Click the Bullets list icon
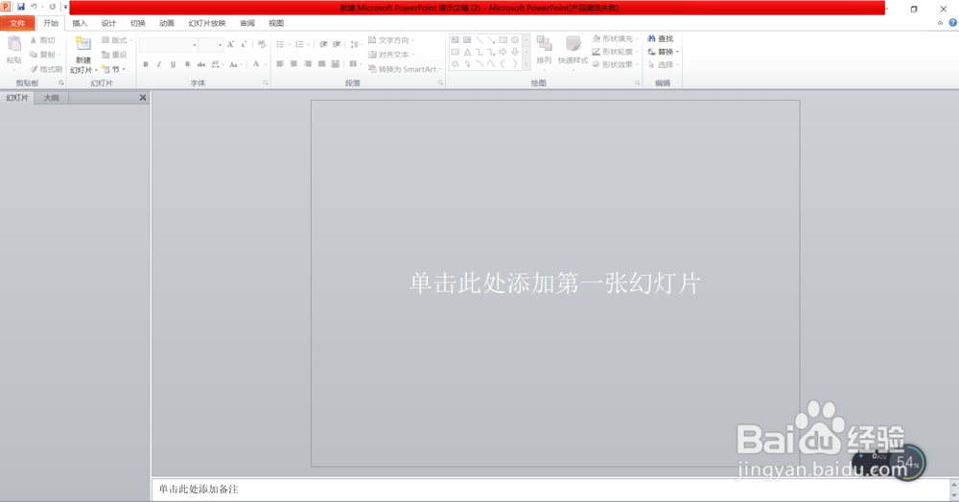This screenshot has height=502, width=959. point(280,44)
